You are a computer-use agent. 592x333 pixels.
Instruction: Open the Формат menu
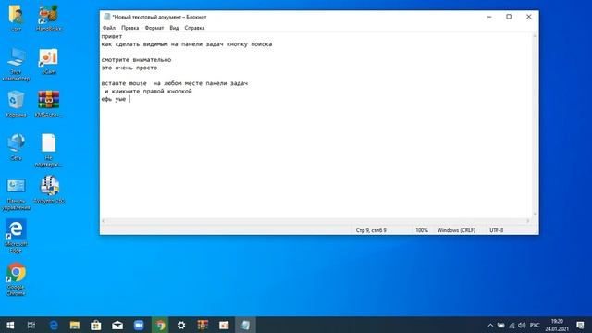pos(154,28)
